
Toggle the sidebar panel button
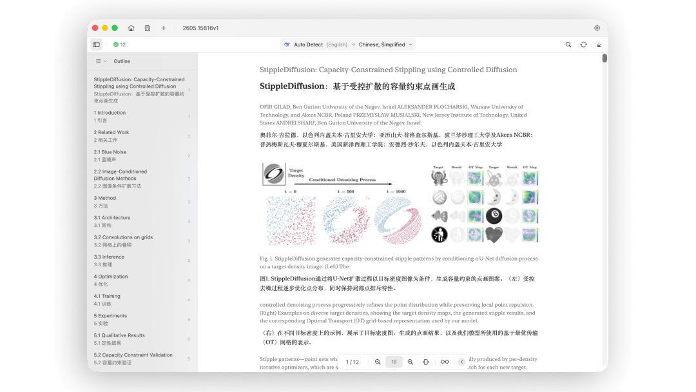click(96, 44)
